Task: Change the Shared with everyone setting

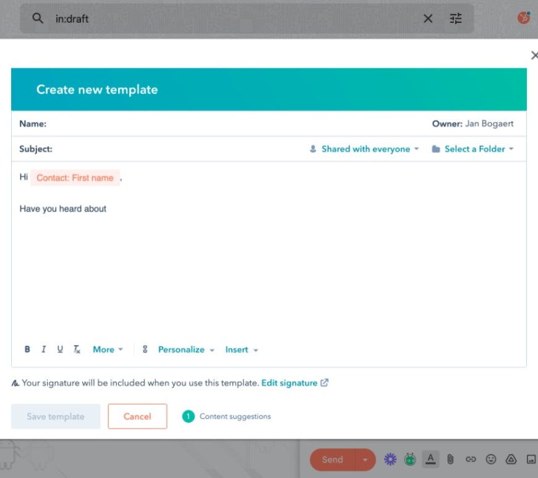Action: pyautogui.click(x=365, y=149)
